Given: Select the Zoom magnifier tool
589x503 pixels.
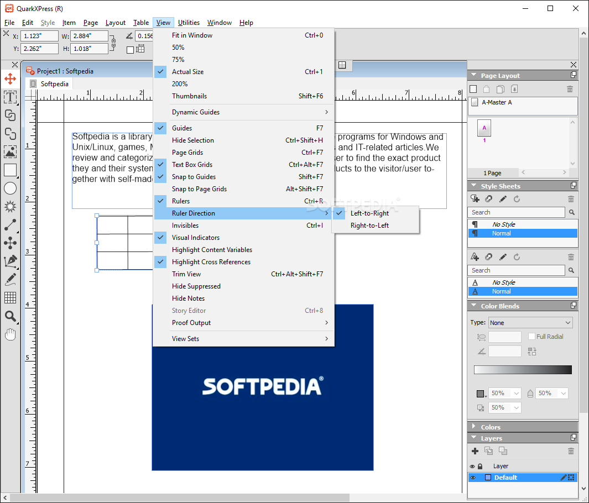Looking at the screenshot, I should click(10, 316).
